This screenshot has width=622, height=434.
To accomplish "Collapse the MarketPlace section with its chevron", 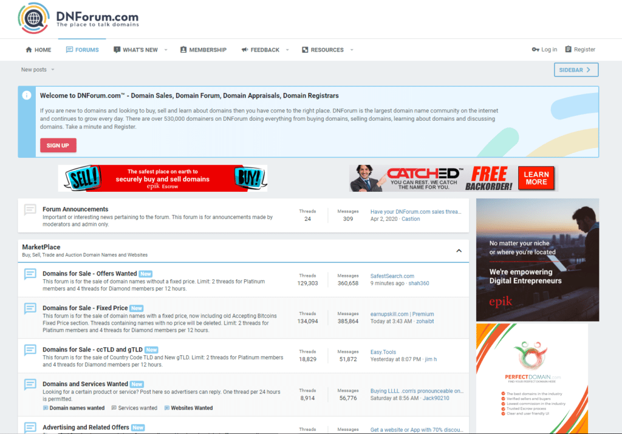I will pyautogui.click(x=459, y=250).
